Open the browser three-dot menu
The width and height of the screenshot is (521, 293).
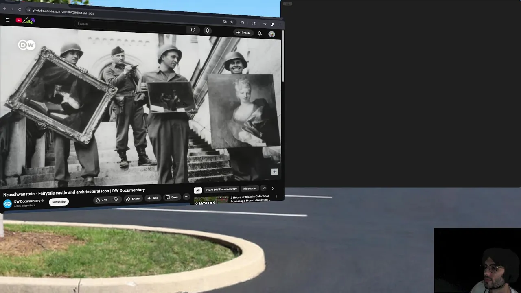tap(280, 25)
